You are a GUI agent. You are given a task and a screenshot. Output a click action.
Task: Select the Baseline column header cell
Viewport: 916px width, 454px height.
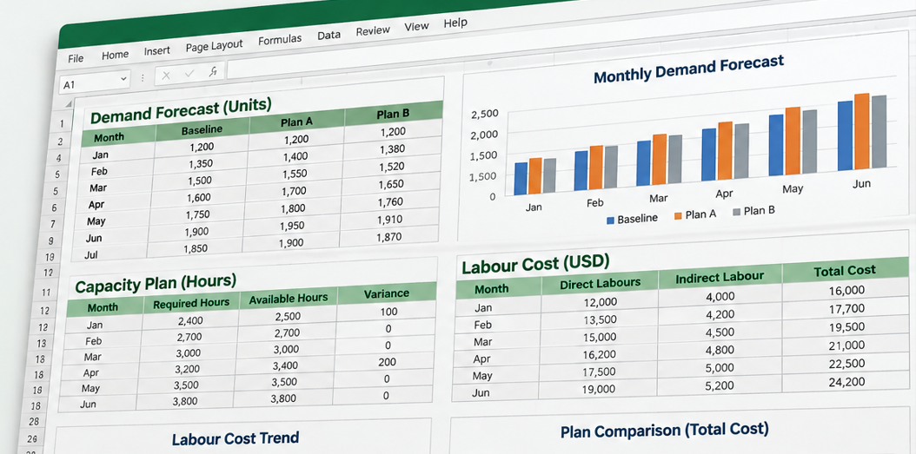pyautogui.click(x=202, y=129)
